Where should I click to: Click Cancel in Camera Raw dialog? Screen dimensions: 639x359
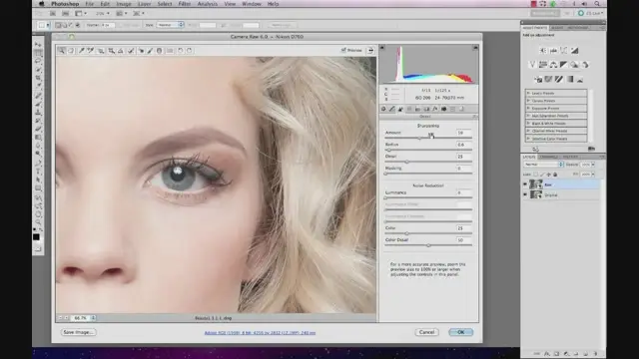point(426,332)
